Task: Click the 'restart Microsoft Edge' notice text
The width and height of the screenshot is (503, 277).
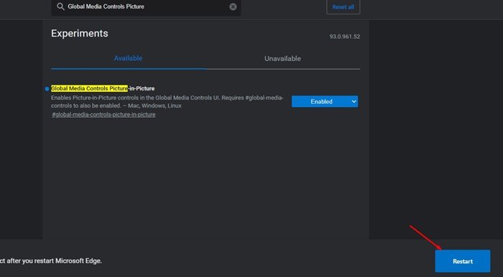Action: 51,261
